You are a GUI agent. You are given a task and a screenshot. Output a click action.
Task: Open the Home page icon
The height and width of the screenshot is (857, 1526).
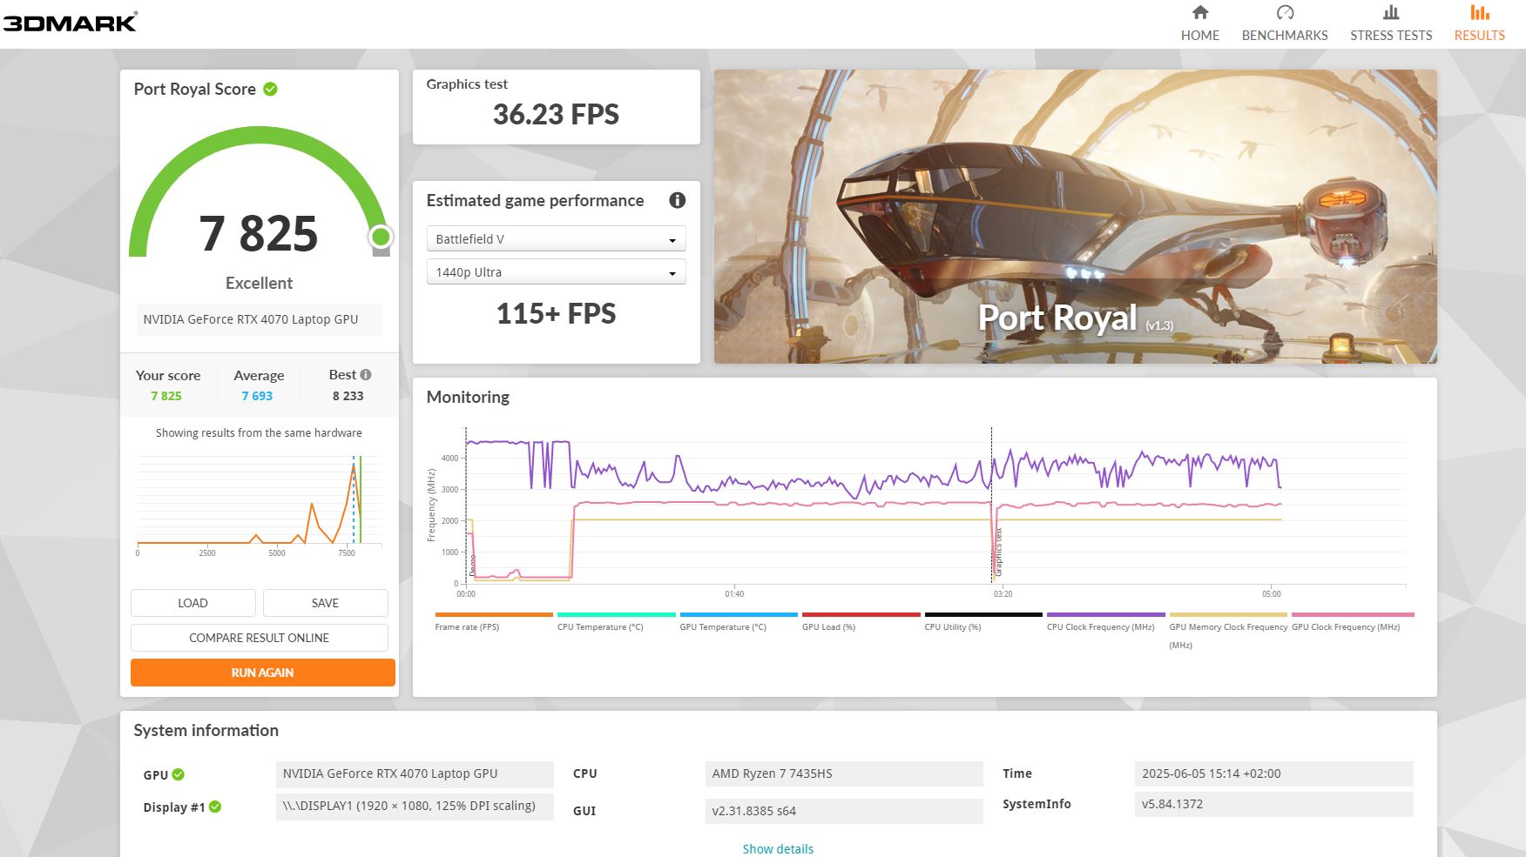pos(1199,12)
